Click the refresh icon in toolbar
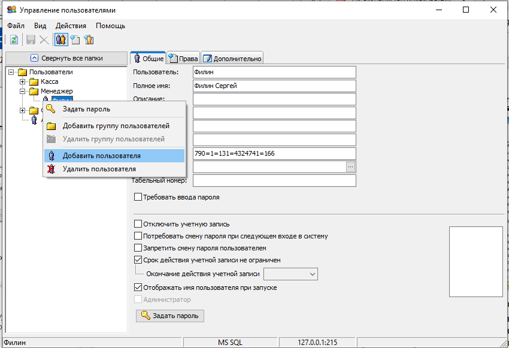This screenshot has height=348, width=509. click(x=14, y=40)
